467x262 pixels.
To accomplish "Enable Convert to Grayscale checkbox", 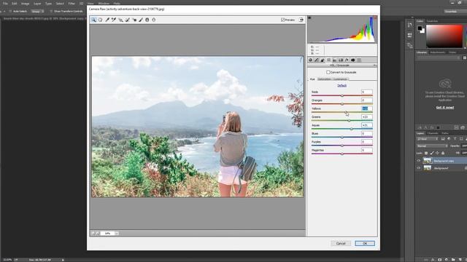I will pyautogui.click(x=328, y=72).
